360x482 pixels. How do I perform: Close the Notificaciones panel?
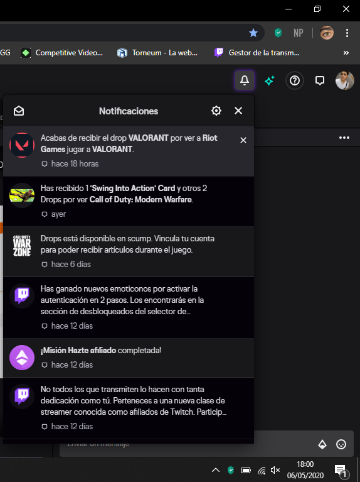coord(238,111)
